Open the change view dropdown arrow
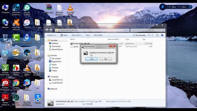Viewport: 197px width, 111px height. (152, 35)
